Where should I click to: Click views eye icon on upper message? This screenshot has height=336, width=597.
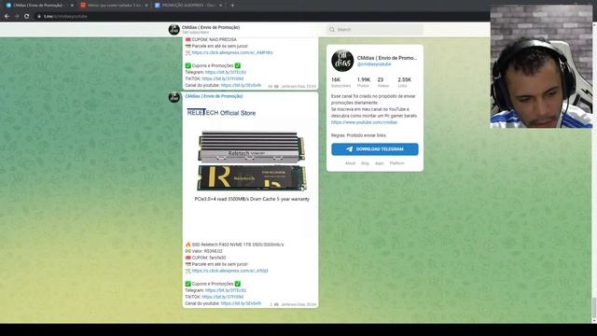pyautogui.click(x=276, y=87)
